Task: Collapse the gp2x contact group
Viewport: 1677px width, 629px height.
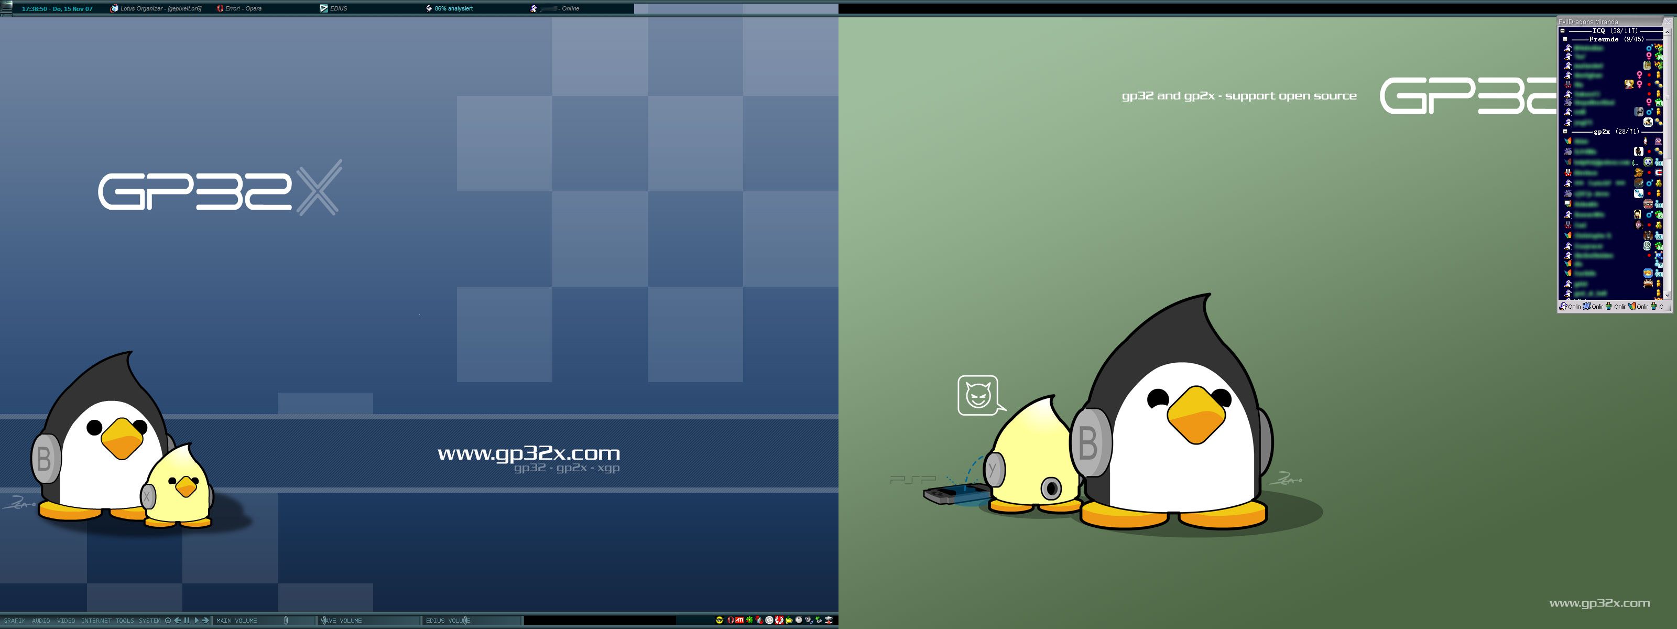Action: [1565, 132]
